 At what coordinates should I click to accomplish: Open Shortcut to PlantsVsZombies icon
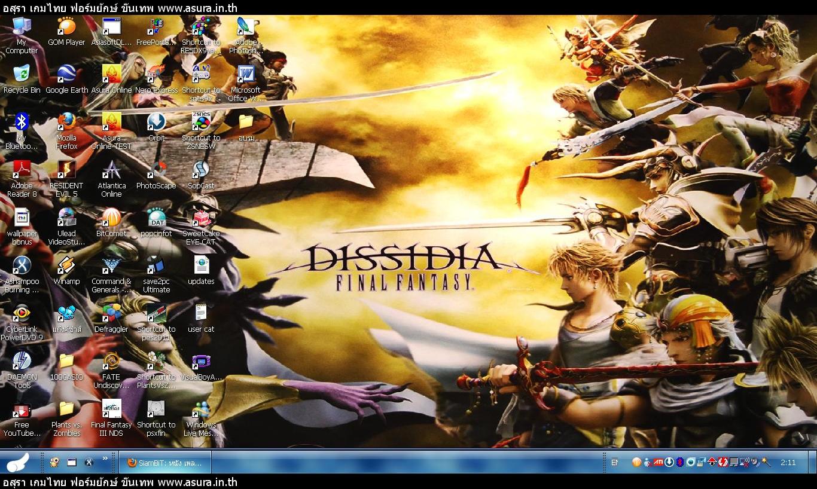click(156, 371)
